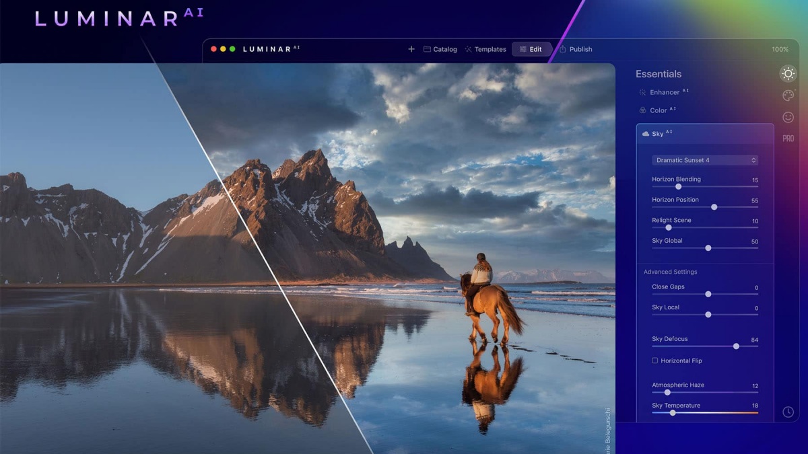
Task: Open the Creative palette icon tools
Action: coord(788,96)
